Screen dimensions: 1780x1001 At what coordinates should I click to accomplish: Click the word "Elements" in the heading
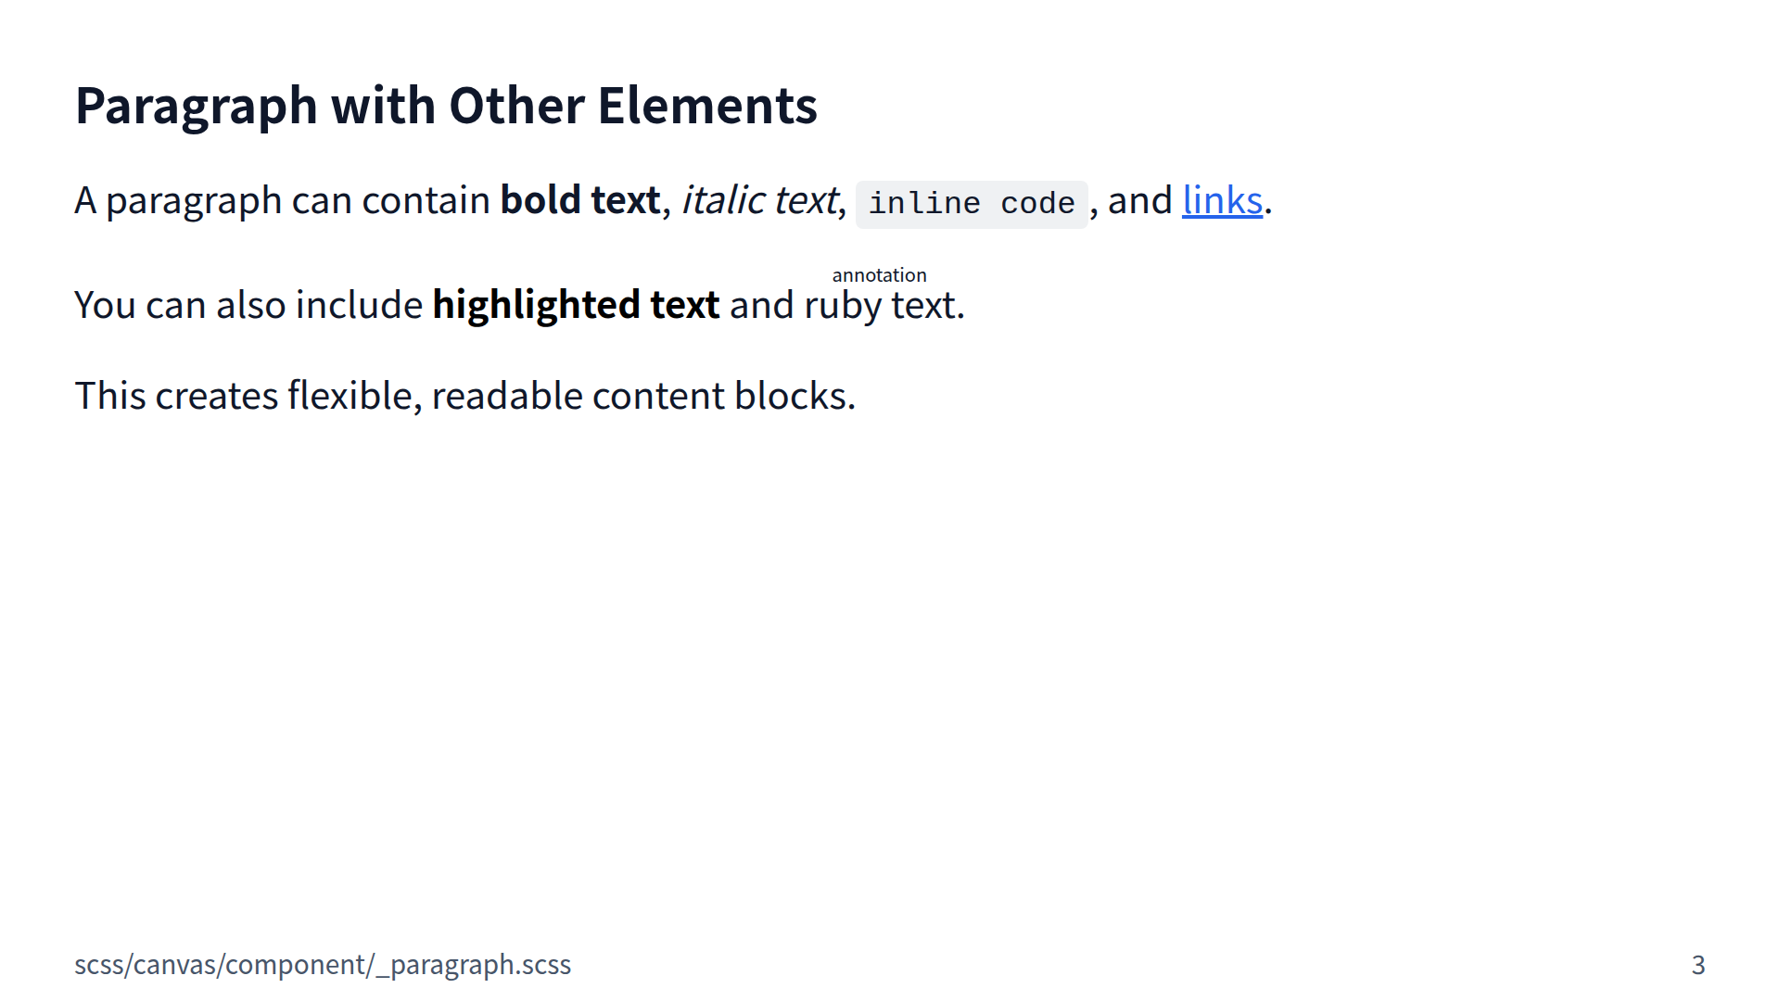click(x=707, y=106)
